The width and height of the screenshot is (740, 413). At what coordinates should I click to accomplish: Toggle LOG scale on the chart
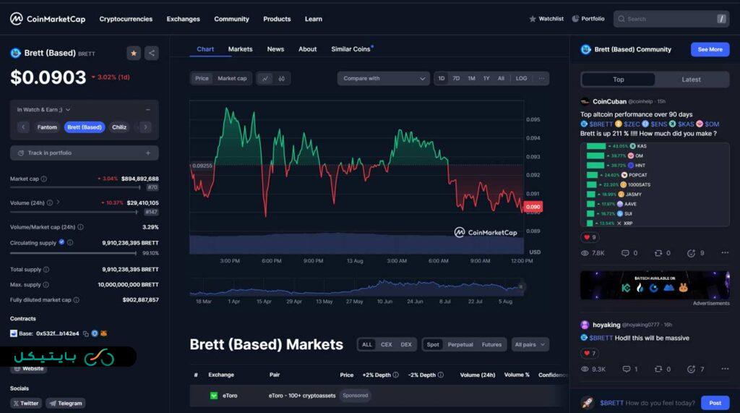point(521,78)
